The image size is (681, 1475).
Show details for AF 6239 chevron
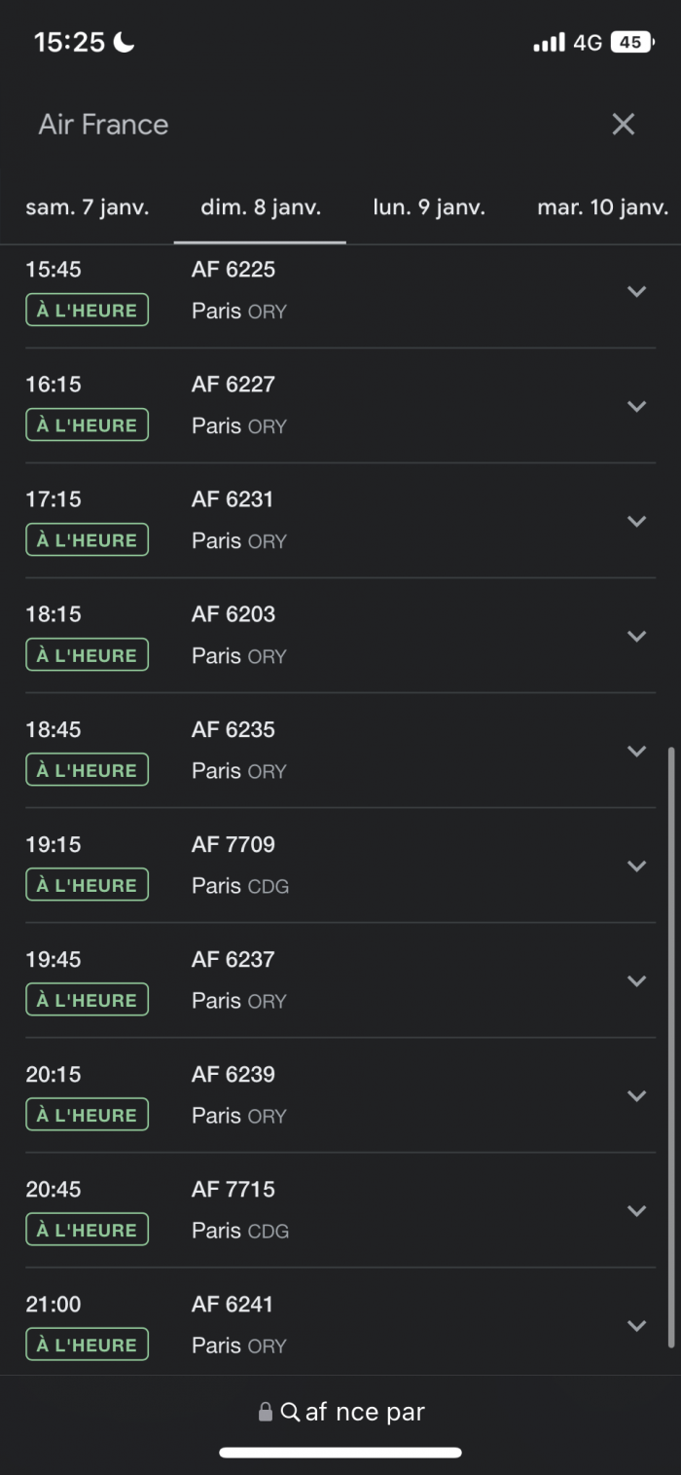637,1095
